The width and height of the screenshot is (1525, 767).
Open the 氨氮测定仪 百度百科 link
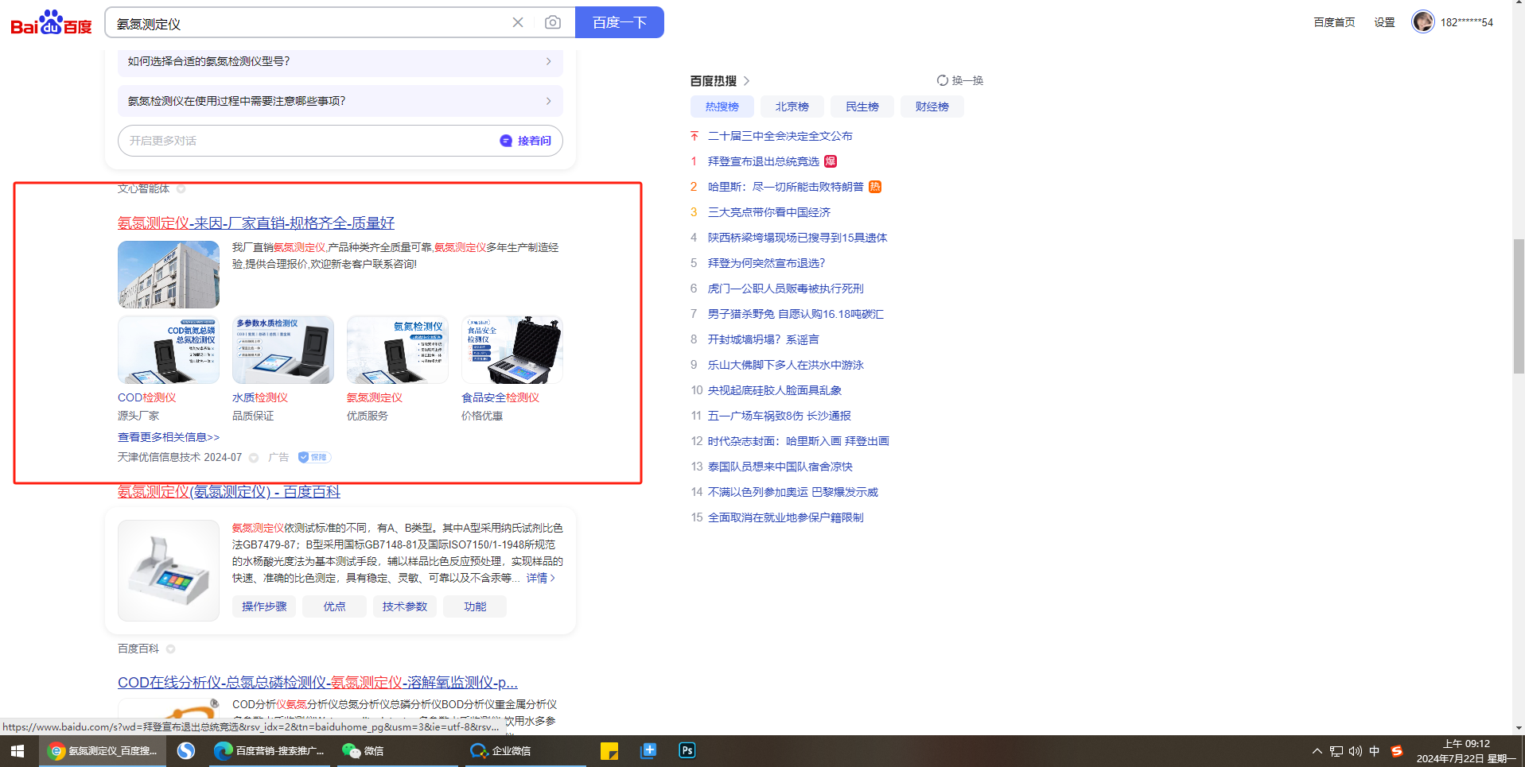[229, 492]
